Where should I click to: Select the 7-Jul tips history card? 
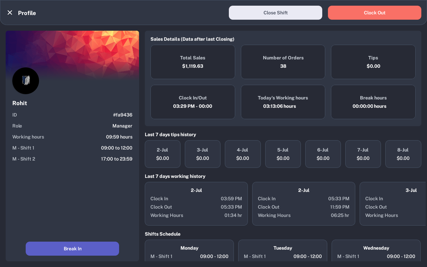[363, 154]
